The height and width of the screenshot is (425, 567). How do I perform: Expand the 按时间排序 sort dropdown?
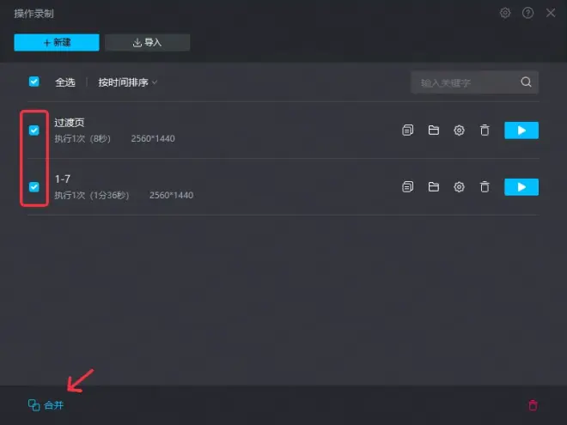128,82
